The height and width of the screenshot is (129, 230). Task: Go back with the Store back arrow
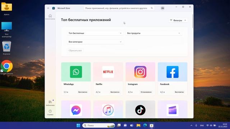(49, 8)
